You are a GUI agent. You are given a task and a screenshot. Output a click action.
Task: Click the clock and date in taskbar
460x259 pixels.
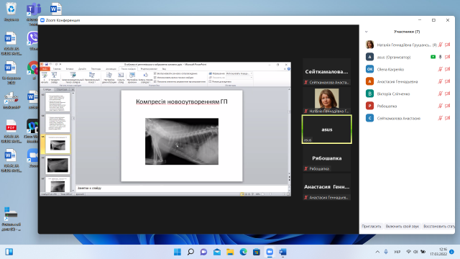(438, 252)
